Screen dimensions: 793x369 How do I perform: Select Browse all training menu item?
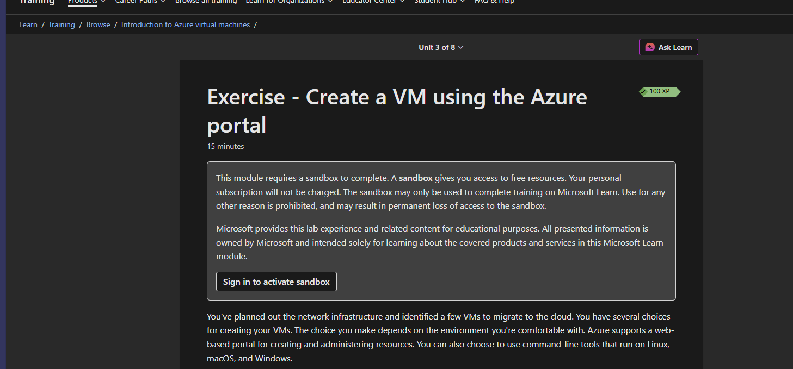(206, 2)
